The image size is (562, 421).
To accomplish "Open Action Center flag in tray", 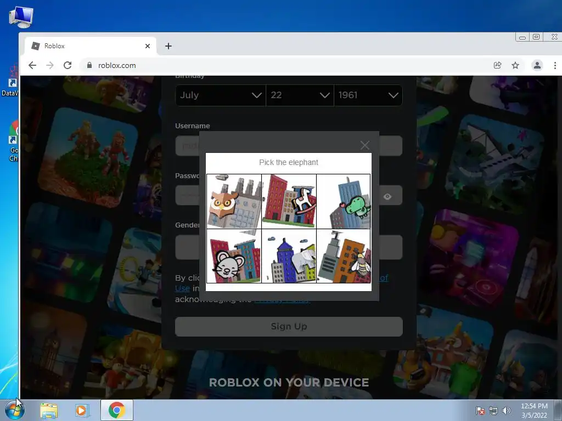I will coord(480,411).
